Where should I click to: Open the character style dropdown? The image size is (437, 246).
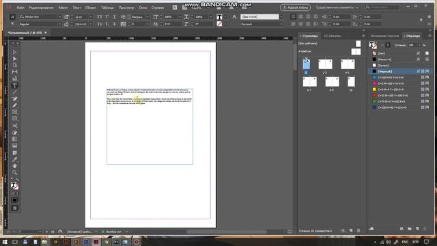click(x=281, y=16)
